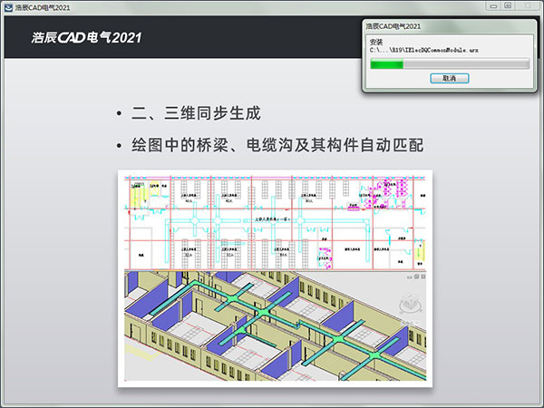Click the 浩辰CAD电气2021 logo in the banner

86,37
